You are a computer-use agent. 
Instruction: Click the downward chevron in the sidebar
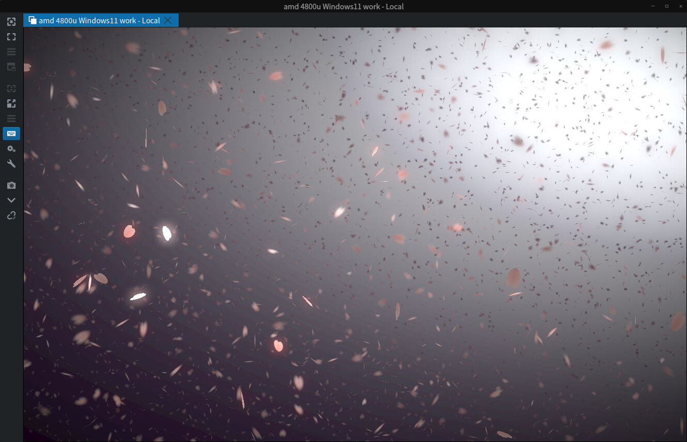(x=11, y=200)
